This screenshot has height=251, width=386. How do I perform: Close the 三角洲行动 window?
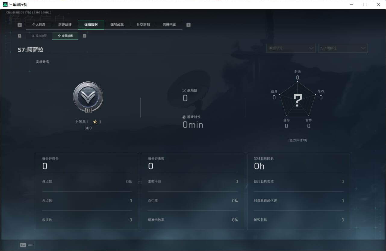point(379,5)
